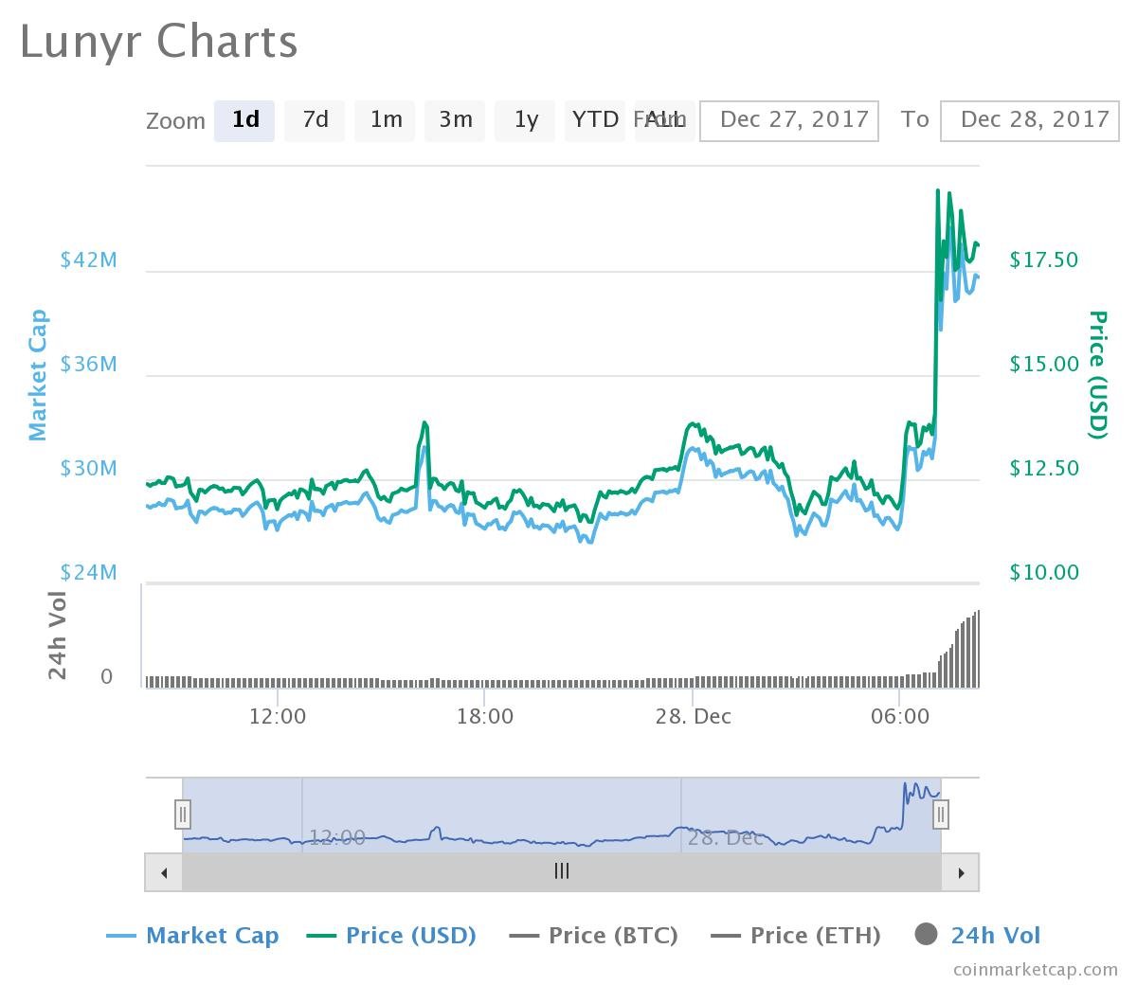This screenshot has width=1137, height=985.
Task: Click the $12.50 price axis label
Action: (x=1044, y=468)
